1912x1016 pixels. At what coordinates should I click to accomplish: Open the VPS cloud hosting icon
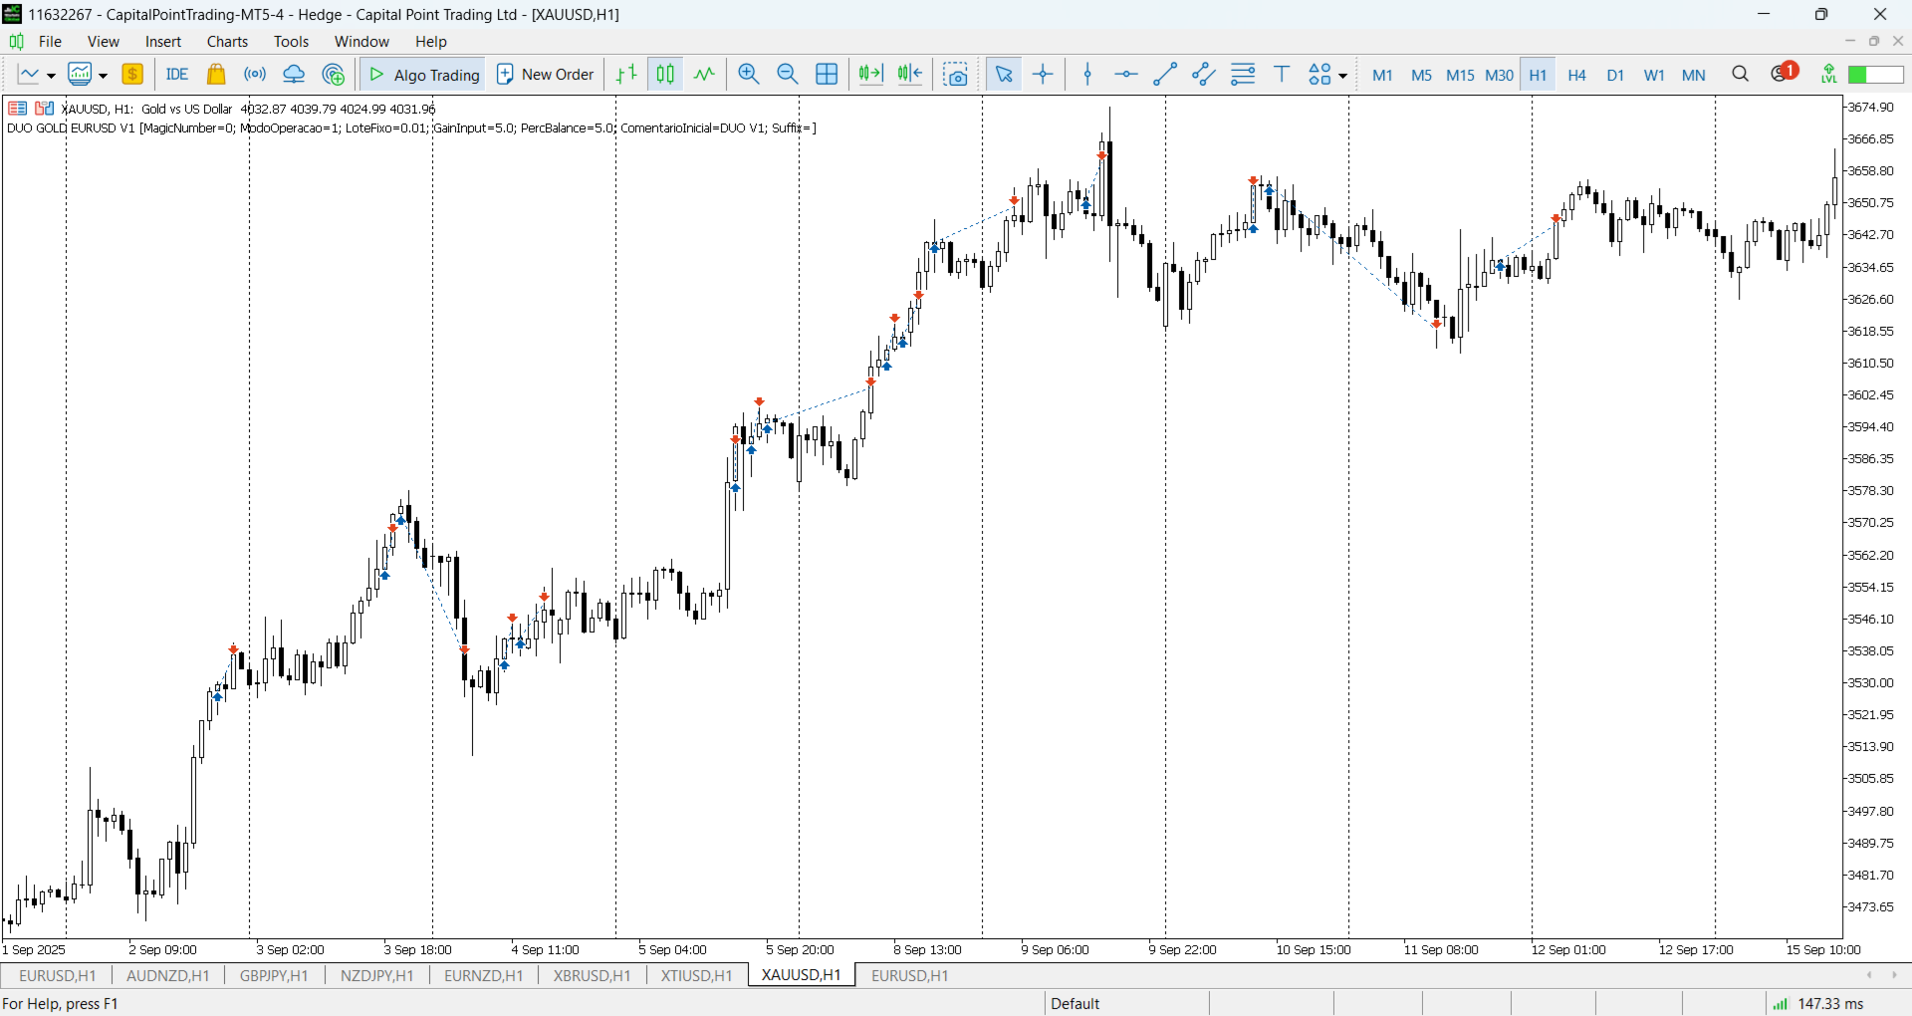click(294, 75)
